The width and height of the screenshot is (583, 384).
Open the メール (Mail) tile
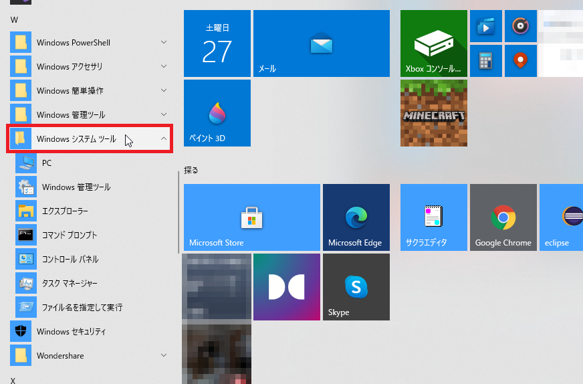click(x=321, y=44)
